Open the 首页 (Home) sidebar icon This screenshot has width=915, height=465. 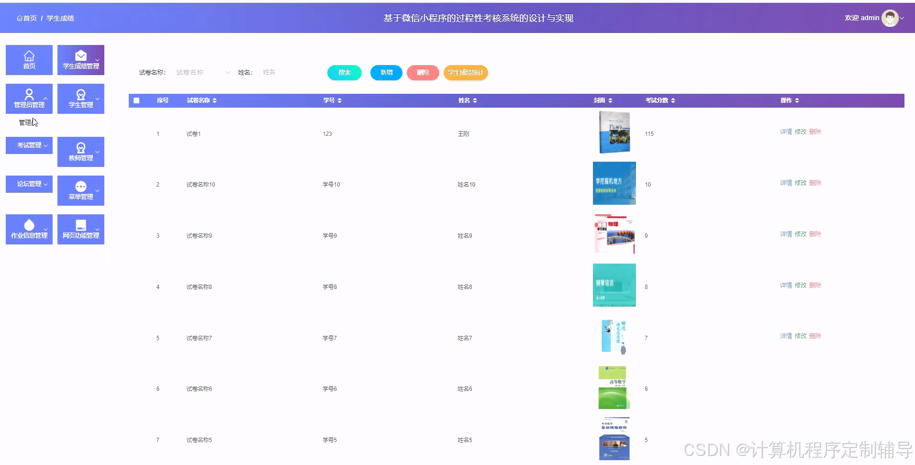click(x=29, y=59)
